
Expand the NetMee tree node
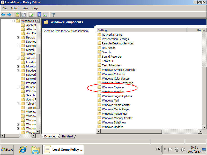tap(18, 71)
